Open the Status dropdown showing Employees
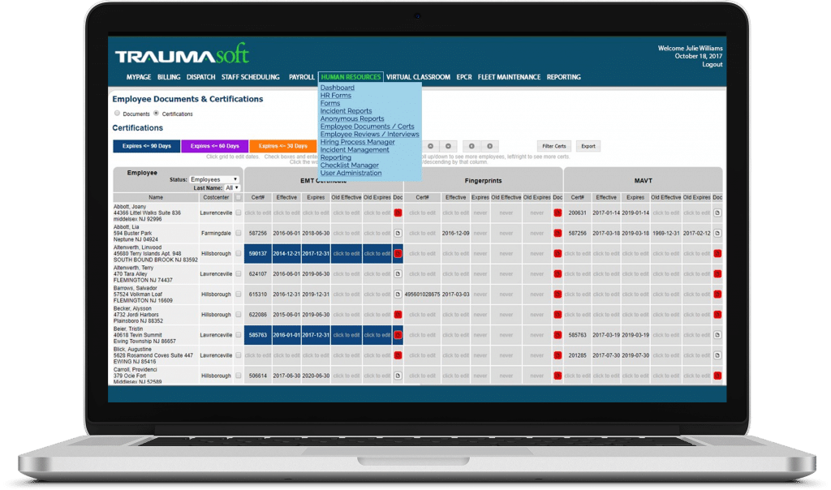Image resolution: width=831 pixels, height=490 pixels. 214,179
